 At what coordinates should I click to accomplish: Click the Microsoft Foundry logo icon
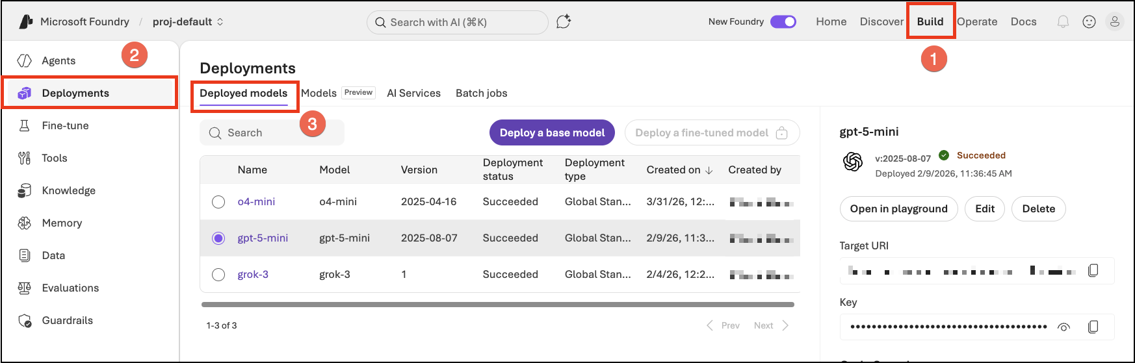tap(26, 21)
